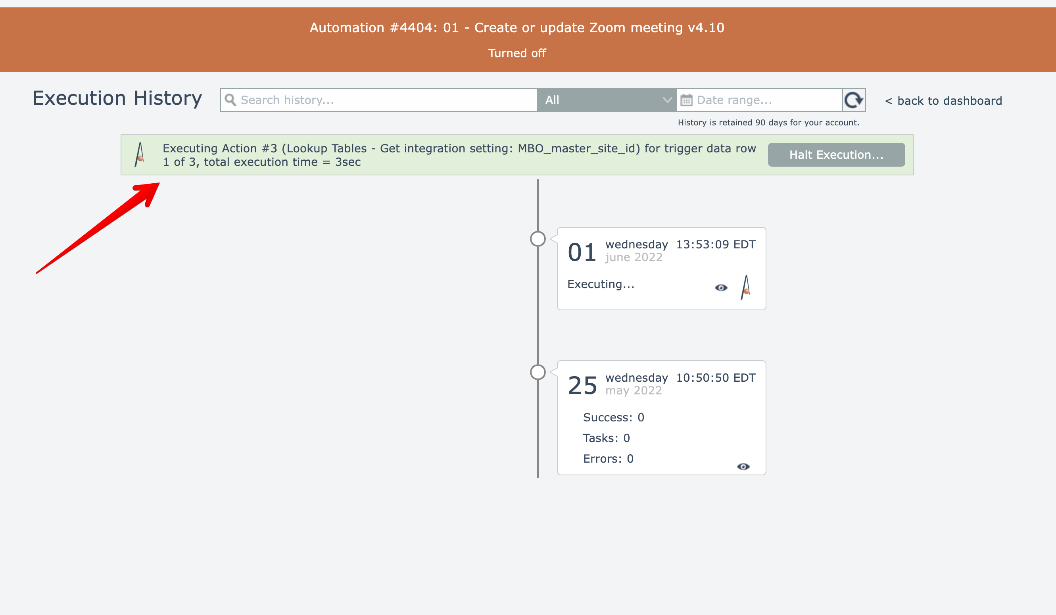View details via eye icon on June 01
Image resolution: width=1056 pixels, height=615 pixels.
721,288
